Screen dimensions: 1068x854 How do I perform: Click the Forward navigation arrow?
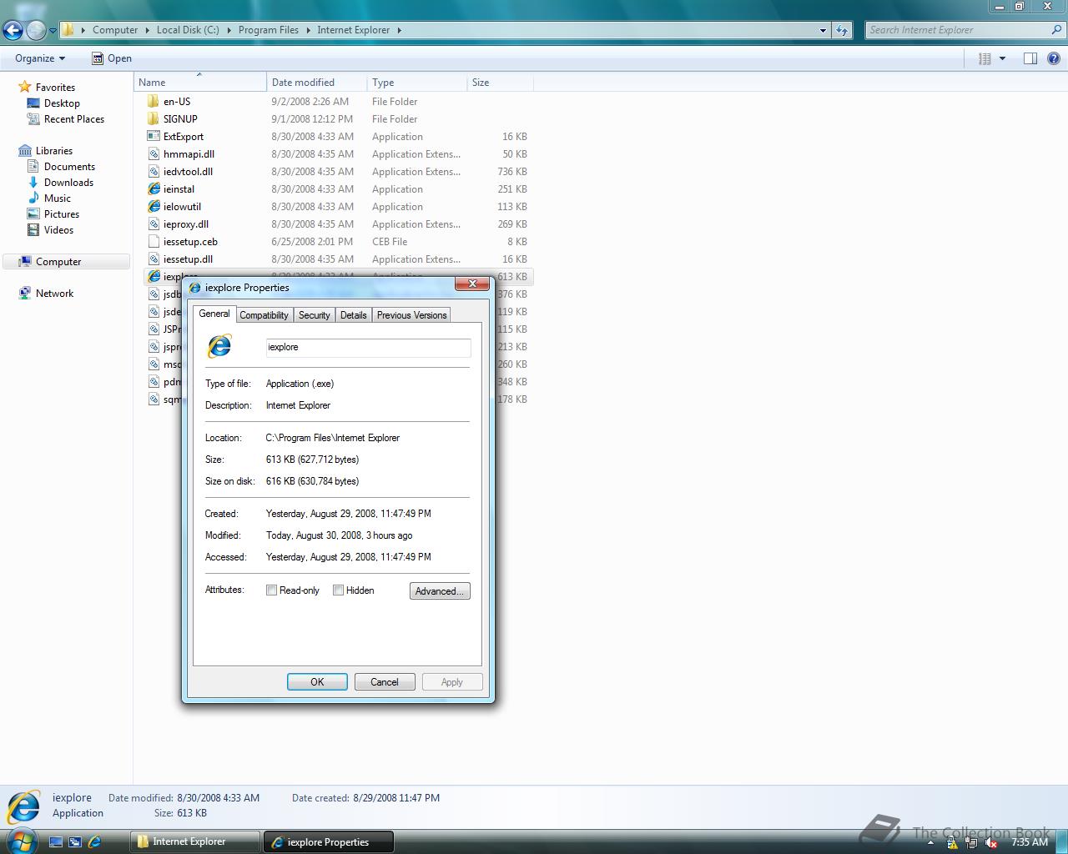click(36, 31)
